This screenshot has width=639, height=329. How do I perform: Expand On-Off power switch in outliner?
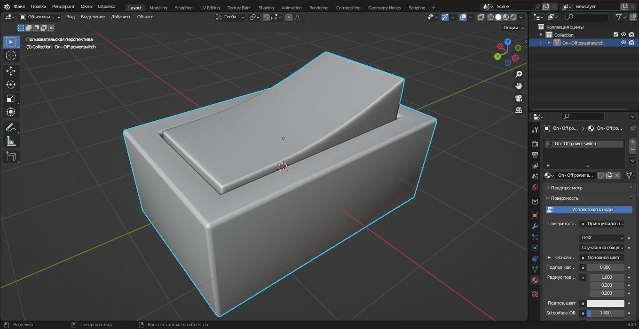click(x=549, y=43)
